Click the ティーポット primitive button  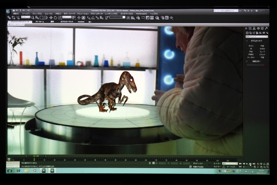[251, 58]
